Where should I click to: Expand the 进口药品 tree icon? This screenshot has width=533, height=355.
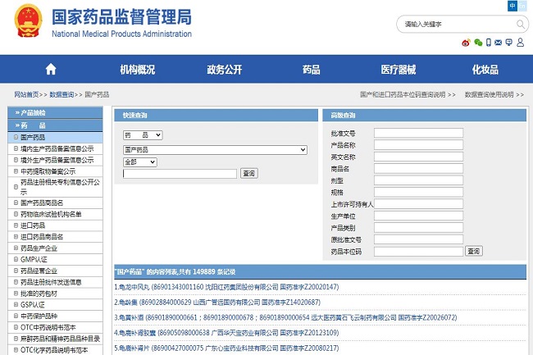point(16,225)
